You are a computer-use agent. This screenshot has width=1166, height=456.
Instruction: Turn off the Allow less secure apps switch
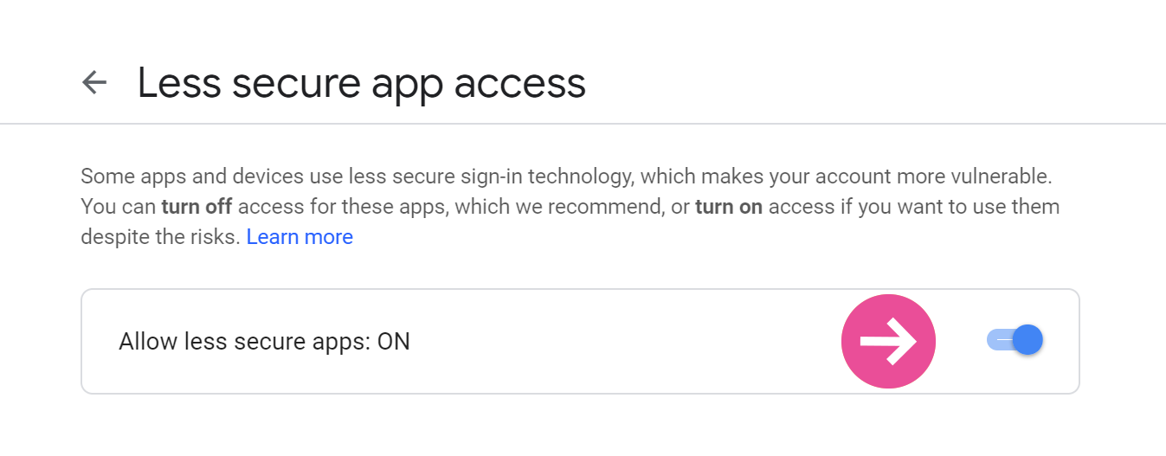point(1015,341)
